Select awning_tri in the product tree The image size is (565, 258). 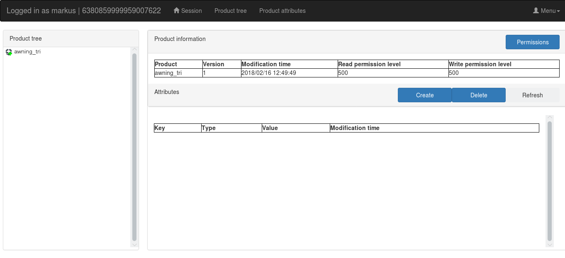pos(27,52)
